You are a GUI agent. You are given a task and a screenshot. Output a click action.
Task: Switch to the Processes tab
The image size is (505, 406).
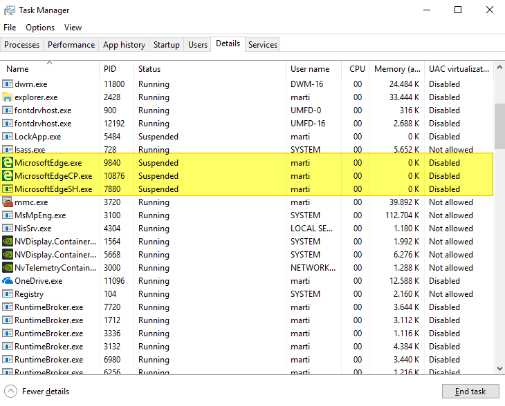coord(22,45)
